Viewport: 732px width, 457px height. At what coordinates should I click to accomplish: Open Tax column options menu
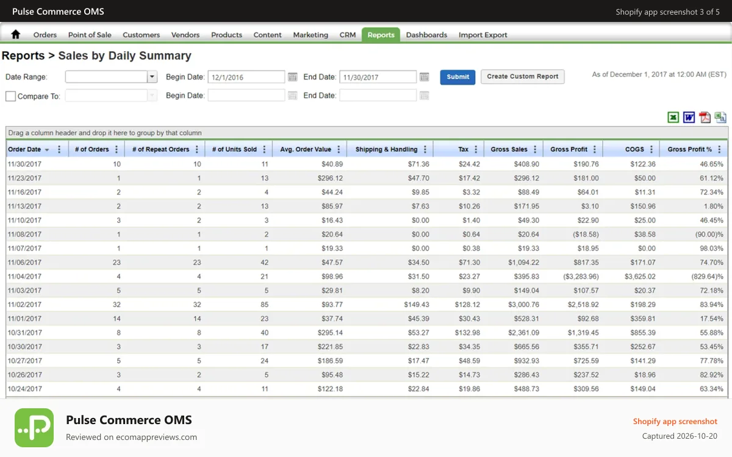tap(476, 149)
